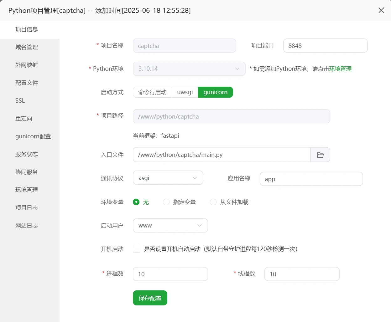Viewport: 391px width, 322px height.
Task: Open the SSL tab in sidebar
Action: [x=20, y=101]
